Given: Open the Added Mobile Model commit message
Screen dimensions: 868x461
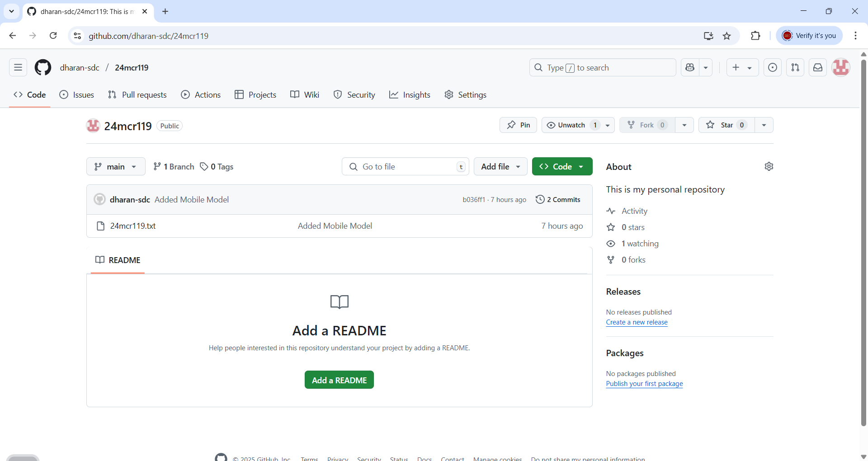Looking at the screenshot, I should click(x=192, y=199).
